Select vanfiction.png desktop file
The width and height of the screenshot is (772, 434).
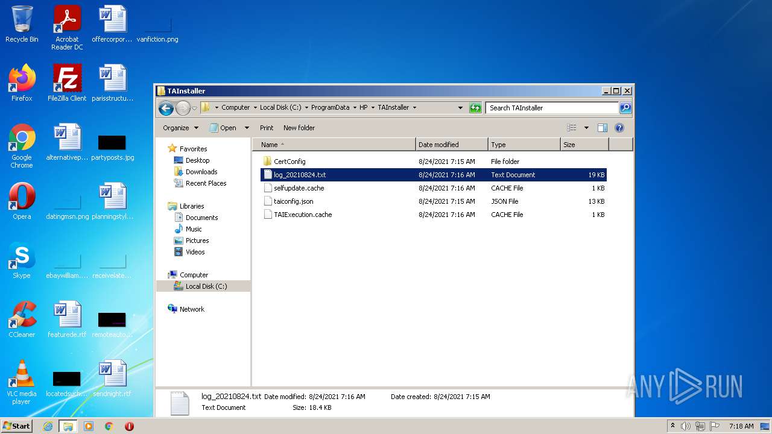157,30
